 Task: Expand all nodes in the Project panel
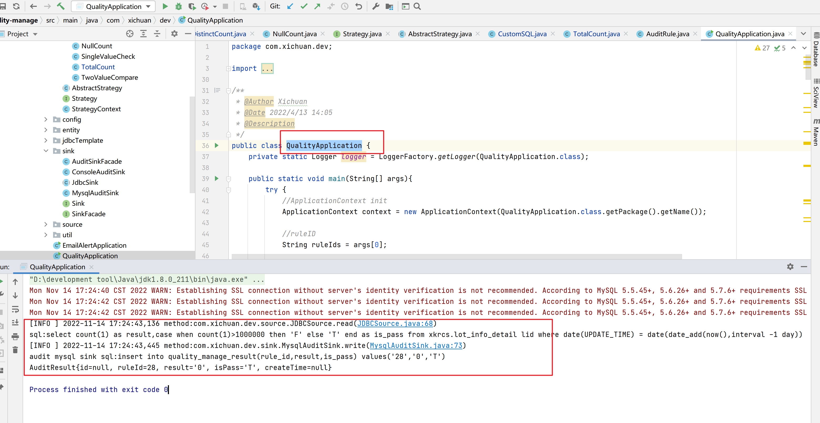pyautogui.click(x=143, y=34)
